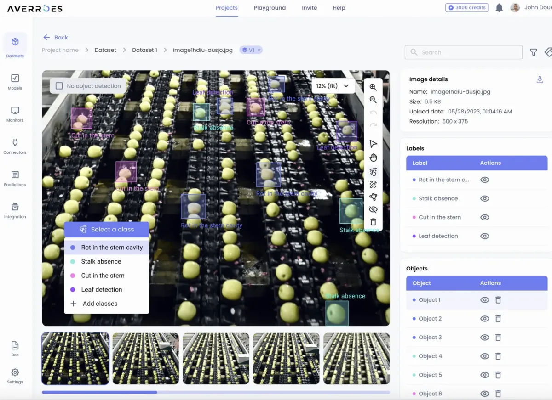Expand the V1 version dropdown

pos(251,50)
